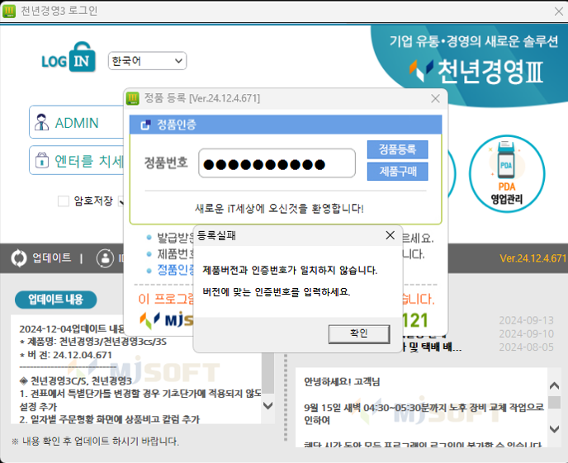Click the 안녕하세요! 고객님 notice text
This screenshot has height=463, width=568.
pos(342,381)
